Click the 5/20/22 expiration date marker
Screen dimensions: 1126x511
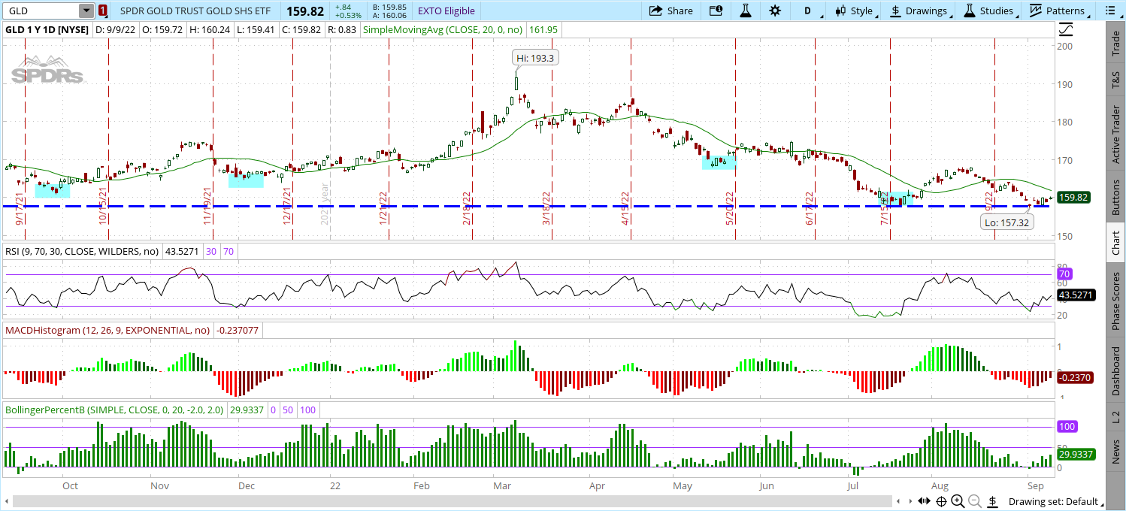(729, 207)
